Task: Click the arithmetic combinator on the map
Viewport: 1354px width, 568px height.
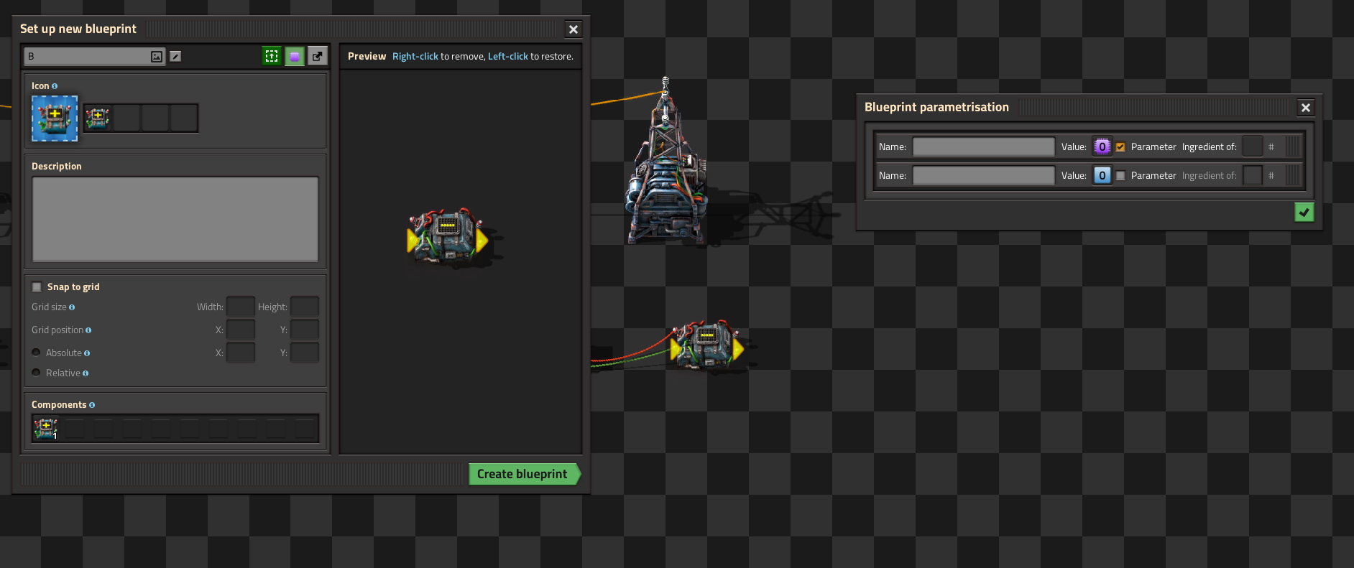Action: pos(706,344)
